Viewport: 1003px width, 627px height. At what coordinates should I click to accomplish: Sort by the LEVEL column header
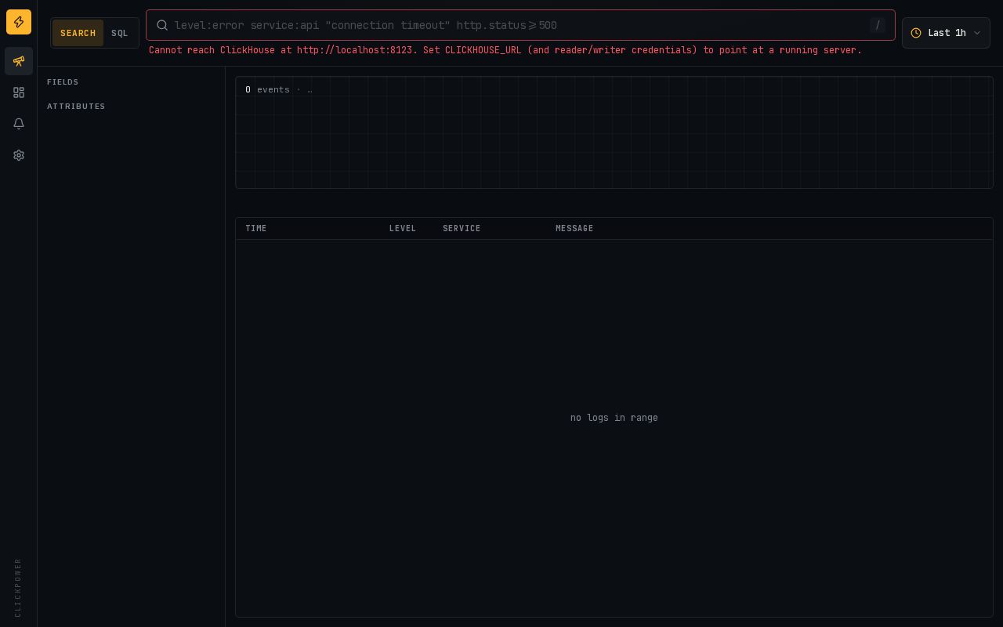point(403,229)
